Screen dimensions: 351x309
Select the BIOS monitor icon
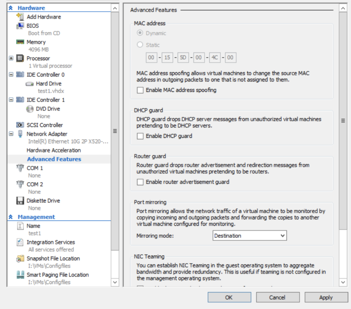(20, 26)
